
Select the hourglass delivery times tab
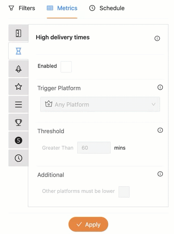tap(19, 51)
